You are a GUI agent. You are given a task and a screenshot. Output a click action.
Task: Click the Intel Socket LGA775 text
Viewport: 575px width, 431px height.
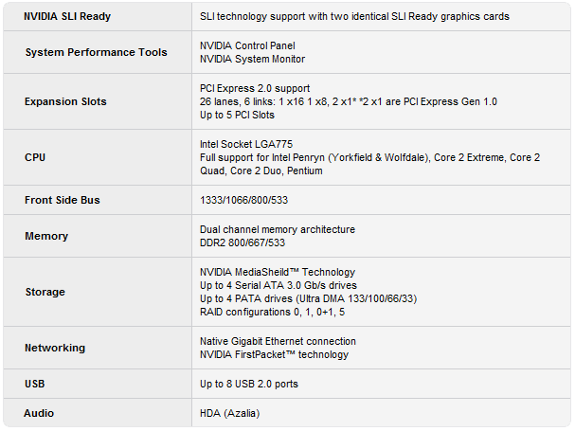click(x=246, y=144)
